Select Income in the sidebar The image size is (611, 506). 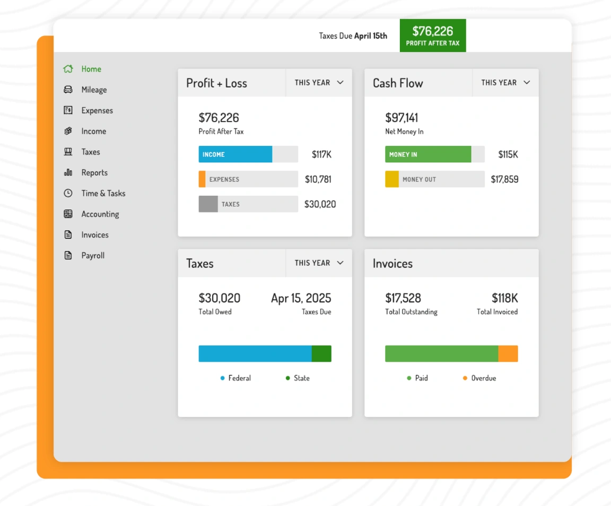93,131
